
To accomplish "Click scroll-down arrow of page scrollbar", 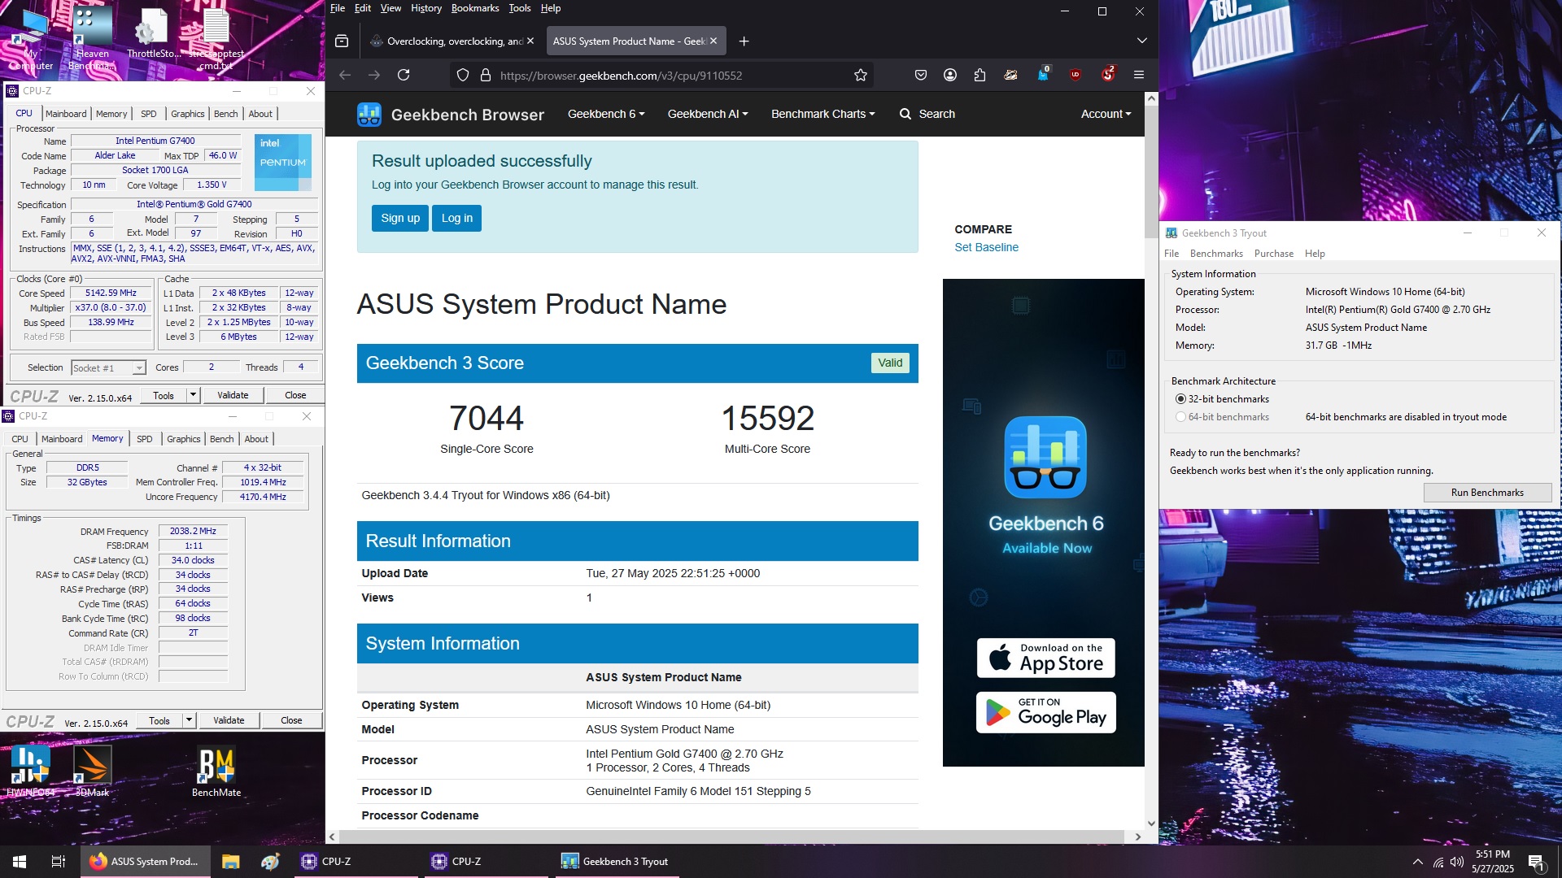I will [1151, 823].
